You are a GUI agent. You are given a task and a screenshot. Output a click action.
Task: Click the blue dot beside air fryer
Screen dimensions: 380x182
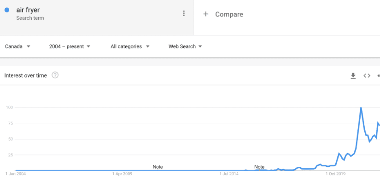point(7,10)
